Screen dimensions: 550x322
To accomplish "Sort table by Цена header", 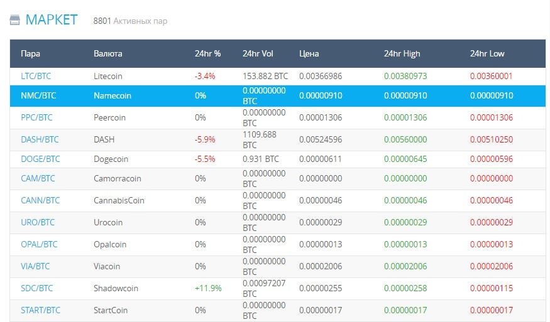I will (x=309, y=53).
